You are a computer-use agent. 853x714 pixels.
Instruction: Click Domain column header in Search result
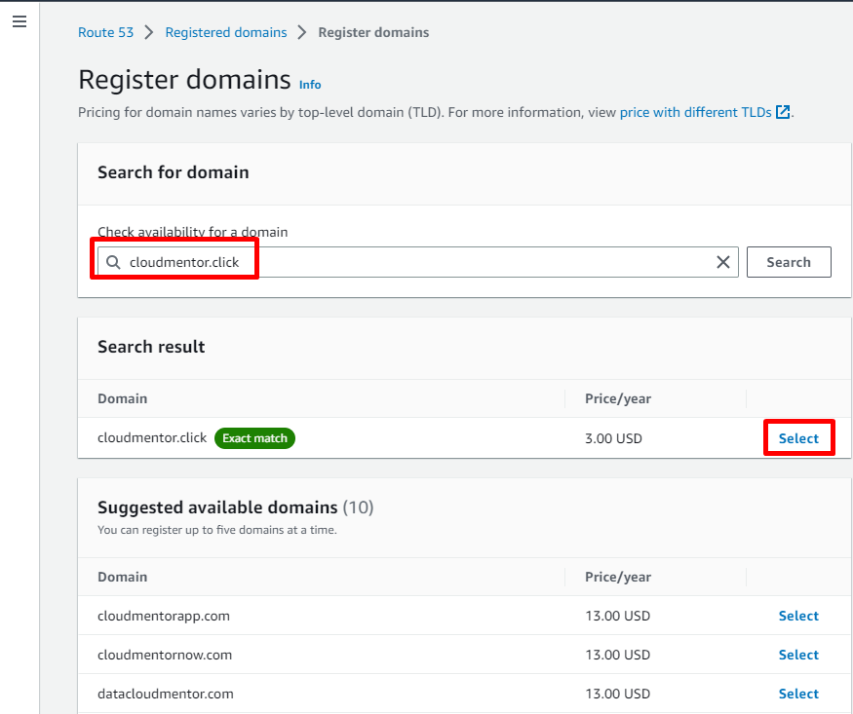point(123,398)
